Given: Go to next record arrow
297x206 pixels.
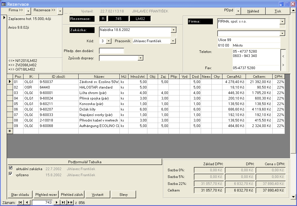Looking at the screenshot, I should click(x=57, y=203).
